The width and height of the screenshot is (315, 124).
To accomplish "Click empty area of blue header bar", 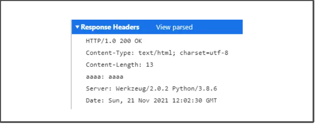I will (218, 27).
